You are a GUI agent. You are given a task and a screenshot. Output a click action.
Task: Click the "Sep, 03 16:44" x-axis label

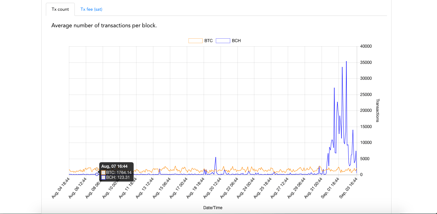coord(348,188)
